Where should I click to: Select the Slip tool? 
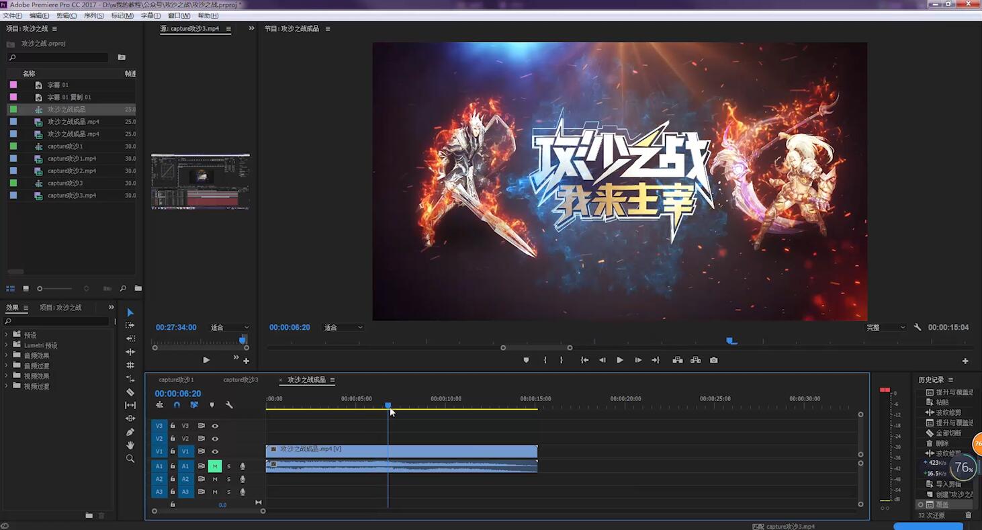point(130,405)
